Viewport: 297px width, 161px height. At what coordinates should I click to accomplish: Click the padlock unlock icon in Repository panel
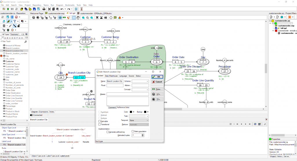[19, 26]
